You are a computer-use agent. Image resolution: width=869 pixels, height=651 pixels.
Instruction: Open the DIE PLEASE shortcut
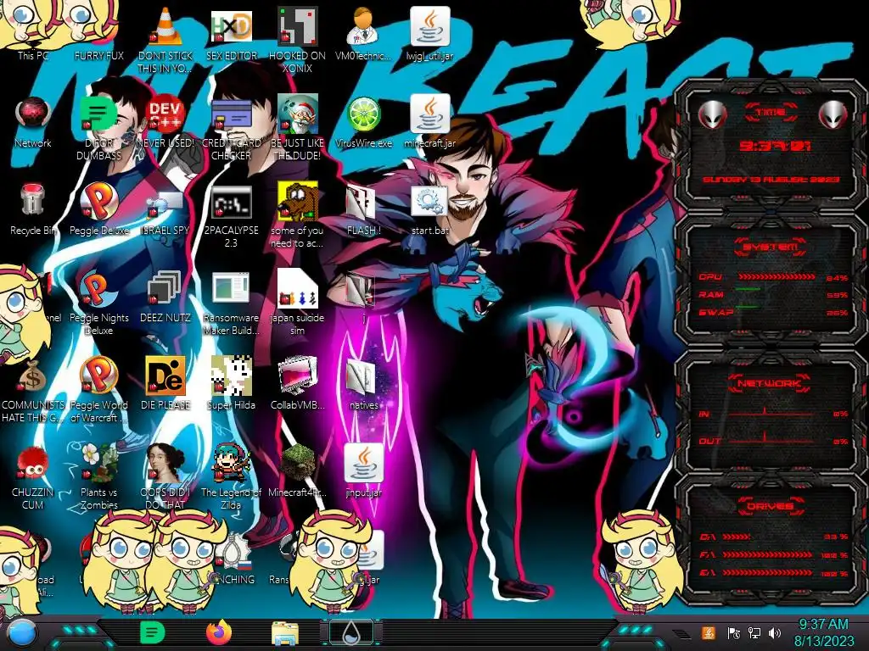pos(165,376)
